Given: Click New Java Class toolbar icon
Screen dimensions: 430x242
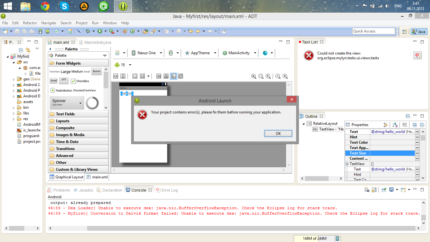Looking at the screenshot, I should (132, 31).
